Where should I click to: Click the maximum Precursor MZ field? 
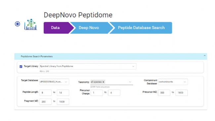tap(182, 93)
